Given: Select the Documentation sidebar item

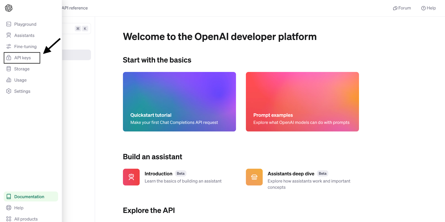Looking at the screenshot, I should click(x=31, y=196).
